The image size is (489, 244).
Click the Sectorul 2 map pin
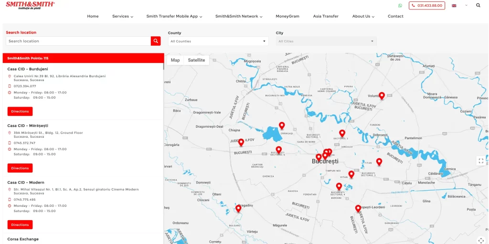pos(342,133)
